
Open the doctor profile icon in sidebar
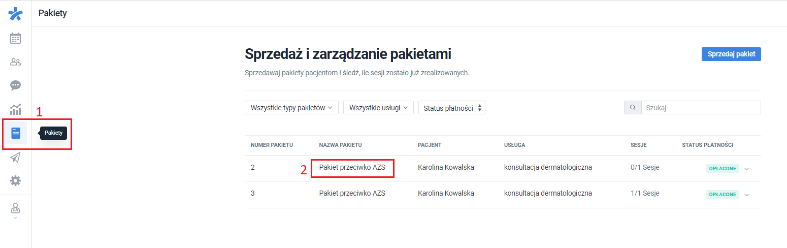pos(16,208)
